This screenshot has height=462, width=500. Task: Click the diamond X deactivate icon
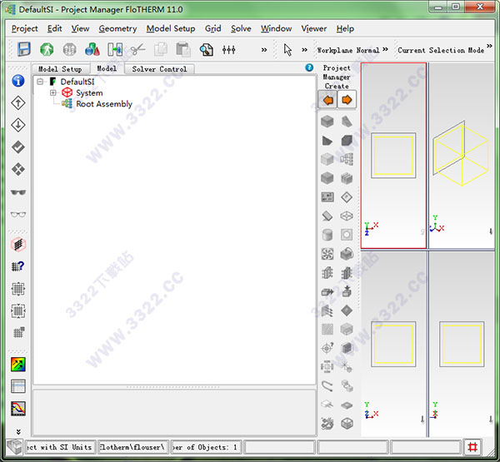(18, 169)
